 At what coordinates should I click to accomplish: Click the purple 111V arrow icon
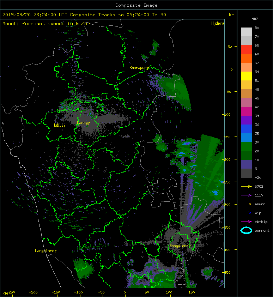[246, 195]
